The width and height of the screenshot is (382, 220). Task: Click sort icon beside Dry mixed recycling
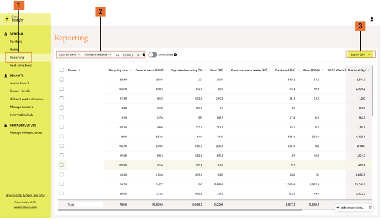pos(205,70)
